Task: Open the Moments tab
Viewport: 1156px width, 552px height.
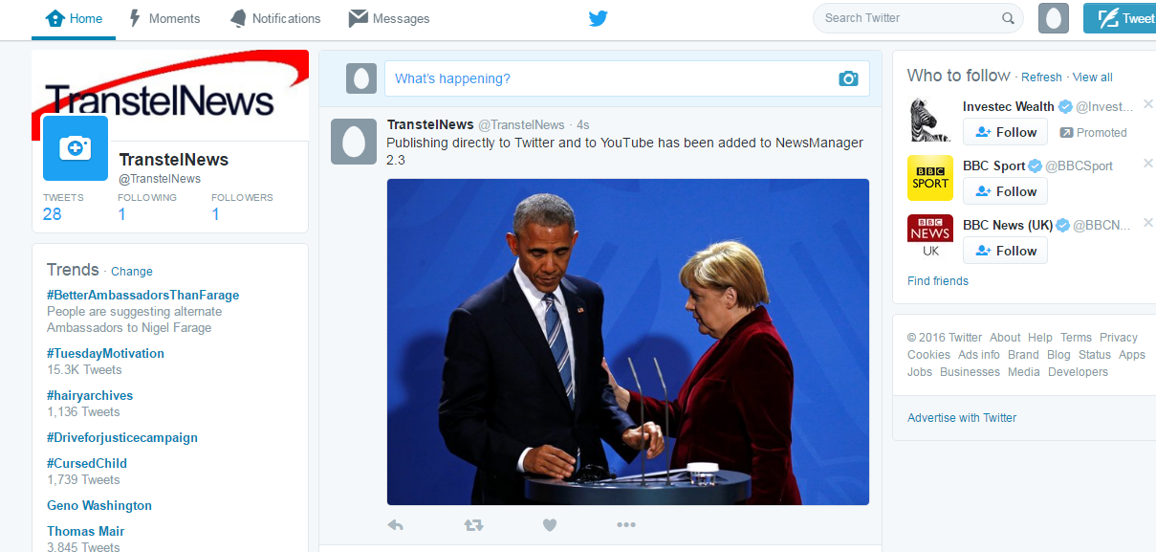Action: pos(164,18)
